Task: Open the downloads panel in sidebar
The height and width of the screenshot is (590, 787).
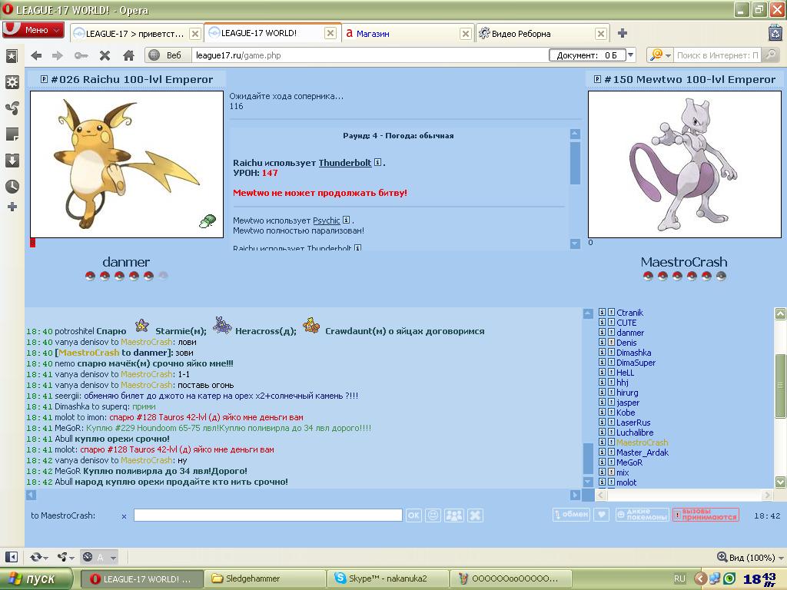Action: (x=12, y=161)
